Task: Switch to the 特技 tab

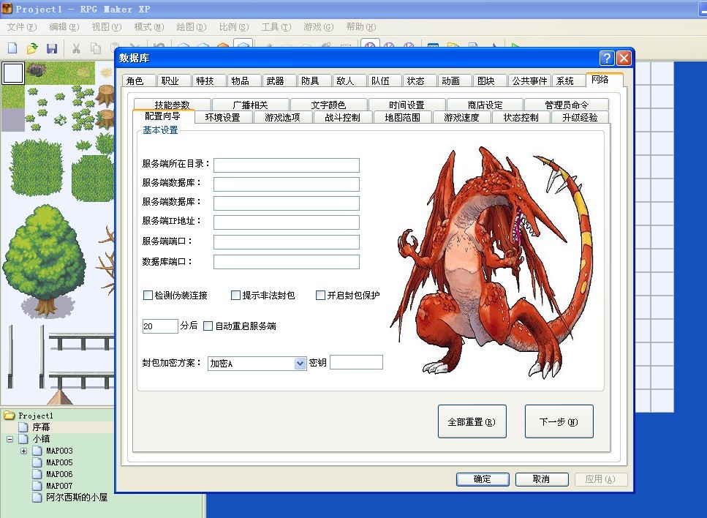Action: tap(209, 80)
